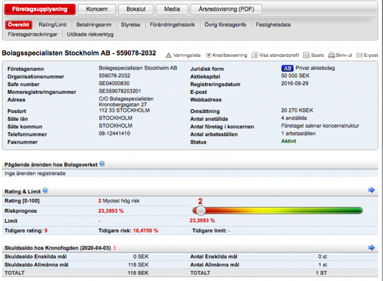This screenshot has height=281, width=383.
Task: Click the Skriv ut printer icon
Action: coord(331,55)
